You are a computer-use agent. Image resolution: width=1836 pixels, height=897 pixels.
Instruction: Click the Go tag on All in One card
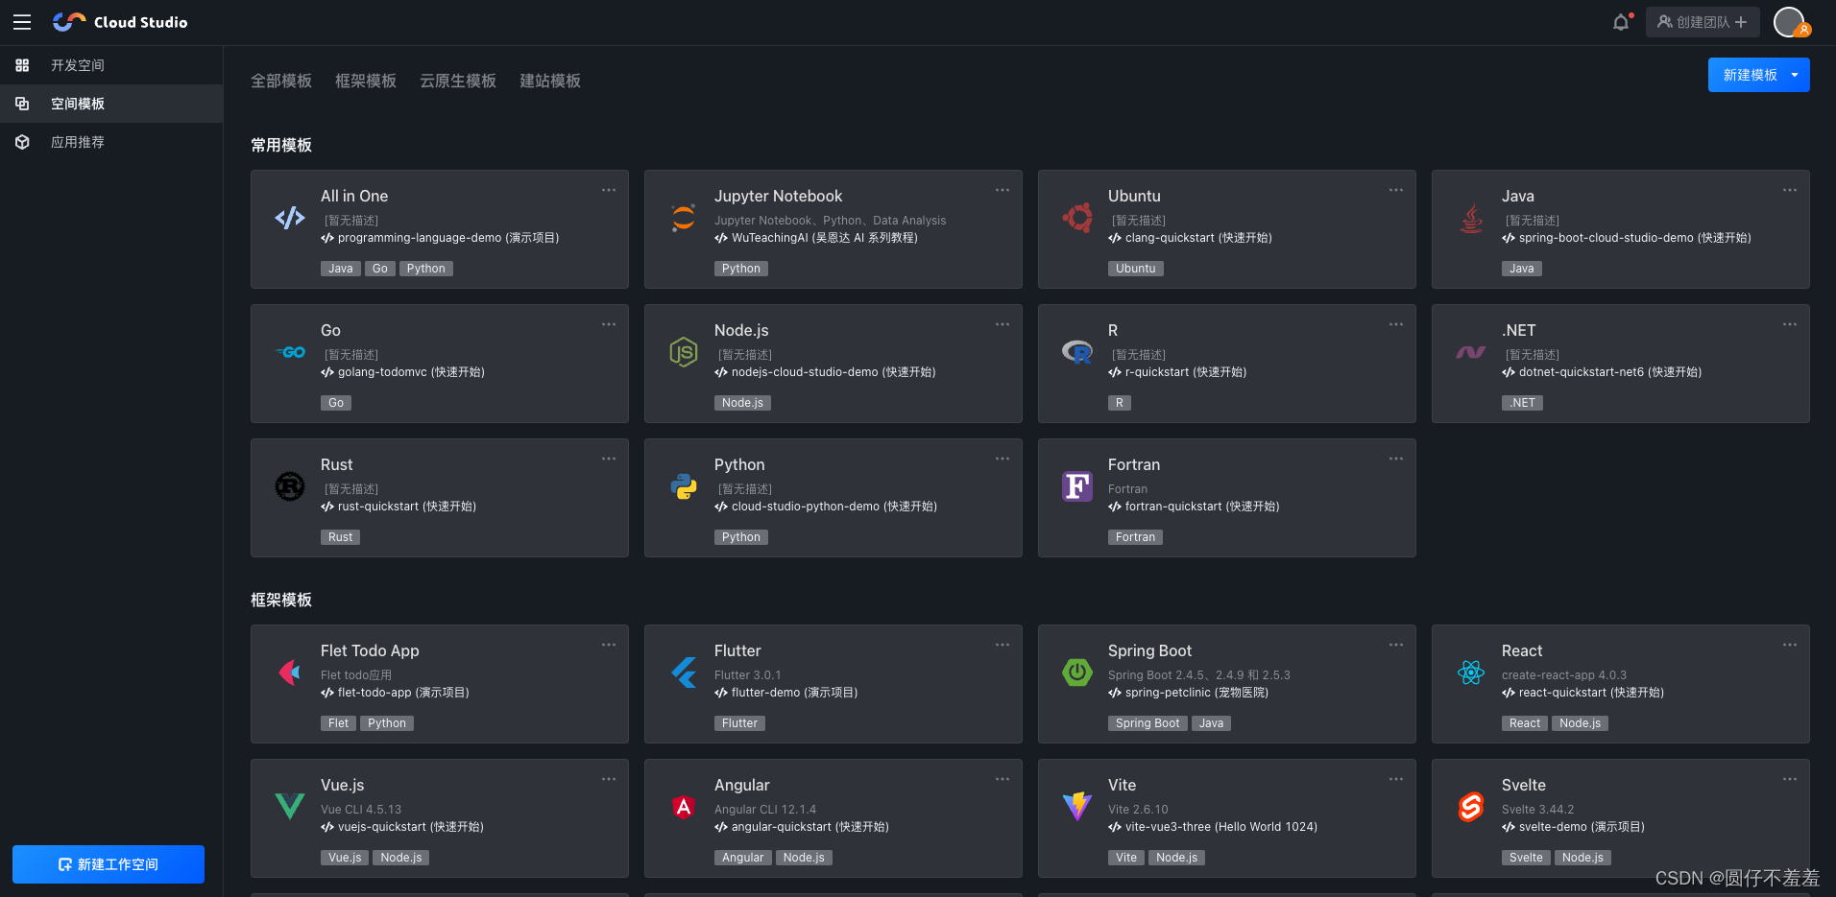pyautogui.click(x=380, y=269)
